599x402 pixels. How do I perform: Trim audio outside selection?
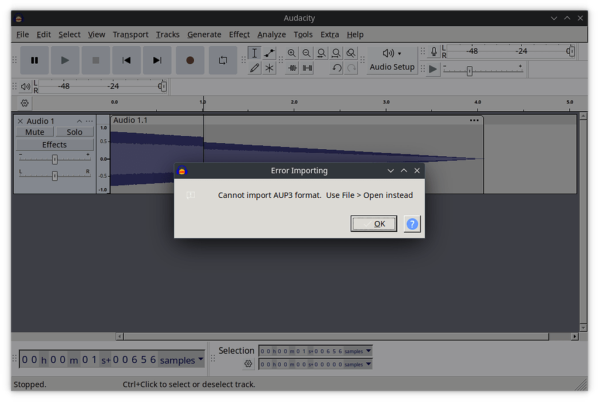[x=292, y=68]
